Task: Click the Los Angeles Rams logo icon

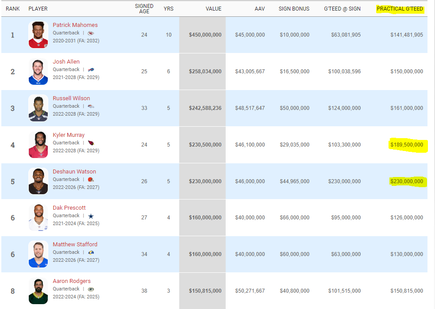Action: coord(91,252)
